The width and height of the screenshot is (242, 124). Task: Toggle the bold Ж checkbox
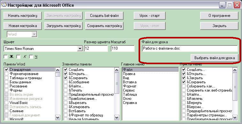point(6,57)
